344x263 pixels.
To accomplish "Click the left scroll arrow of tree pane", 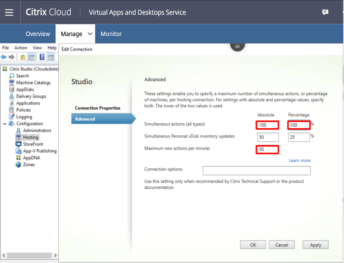I will click(4, 256).
